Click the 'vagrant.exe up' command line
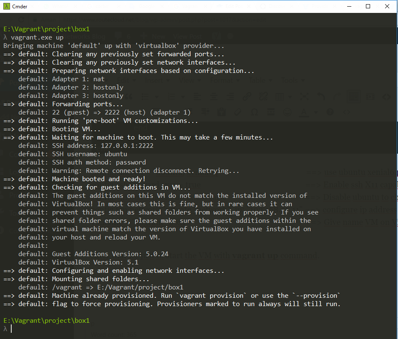This screenshot has height=339, width=398. pos(33,37)
